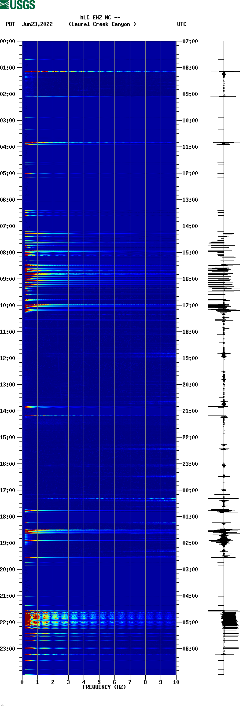243x710 pixels.
Task: Click the 11:00 label on UTC axis
Action: coord(190,147)
